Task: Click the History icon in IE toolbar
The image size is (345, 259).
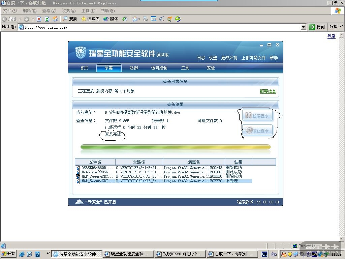Action: [x=125, y=19]
